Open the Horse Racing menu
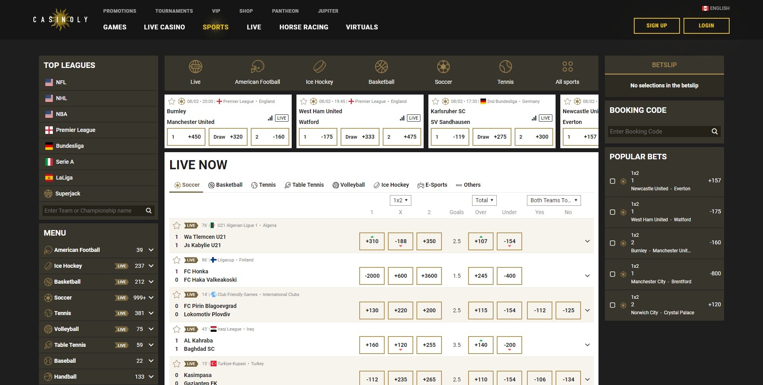763x385 pixels. 304,27
